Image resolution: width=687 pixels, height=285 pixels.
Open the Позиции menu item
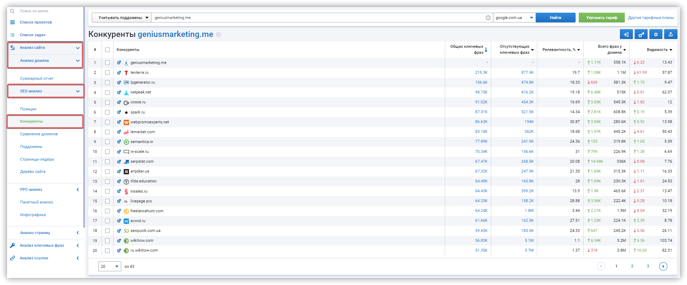coord(28,109)
